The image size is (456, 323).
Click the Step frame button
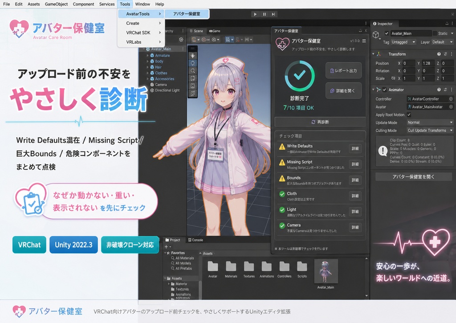(x=273, y=14)
